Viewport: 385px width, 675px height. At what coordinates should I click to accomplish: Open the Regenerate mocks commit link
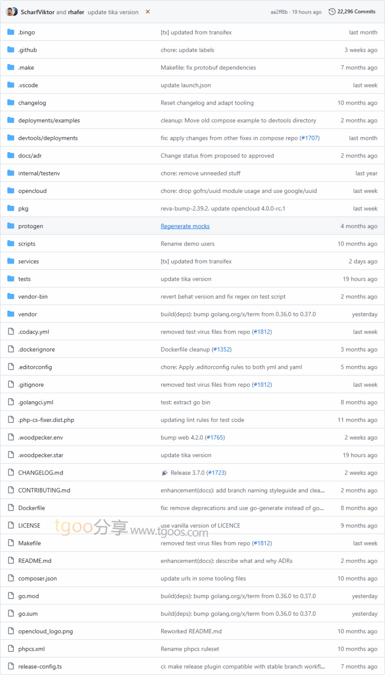185,226
